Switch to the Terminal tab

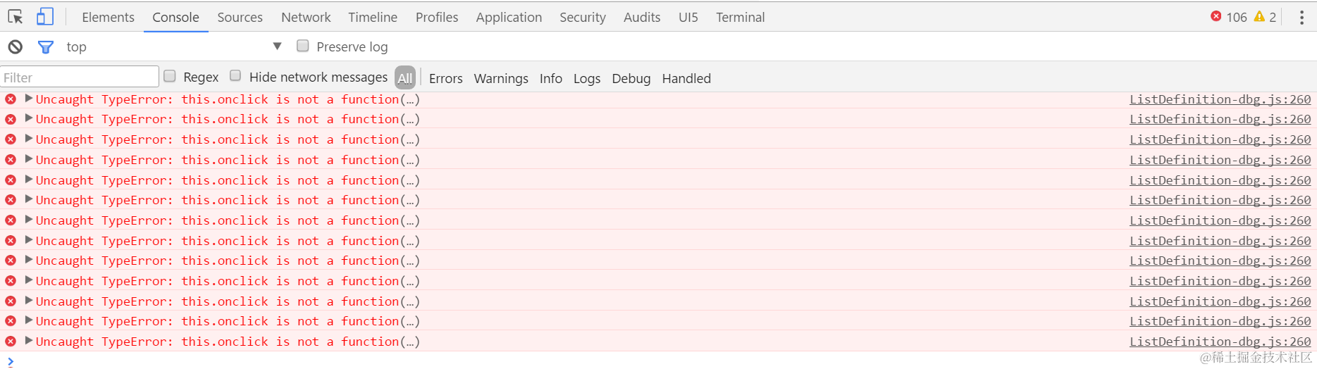pyautogui.click(x=740, y=18)
